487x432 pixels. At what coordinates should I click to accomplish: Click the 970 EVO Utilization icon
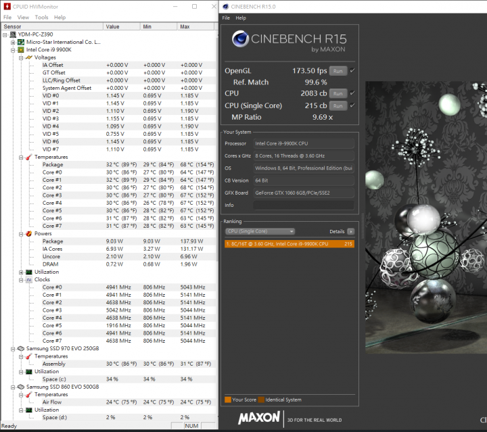coord(29,372)
